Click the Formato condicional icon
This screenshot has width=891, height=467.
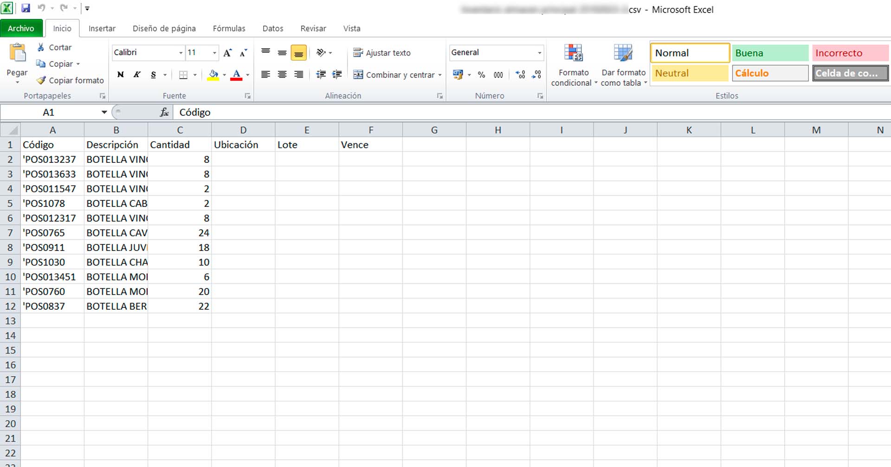[x=573, y=53]
